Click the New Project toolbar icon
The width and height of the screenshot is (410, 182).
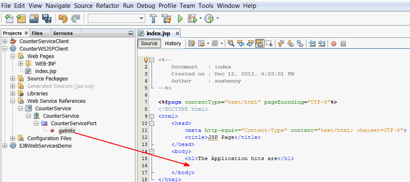pyautogui.click(x=21, y=18)
